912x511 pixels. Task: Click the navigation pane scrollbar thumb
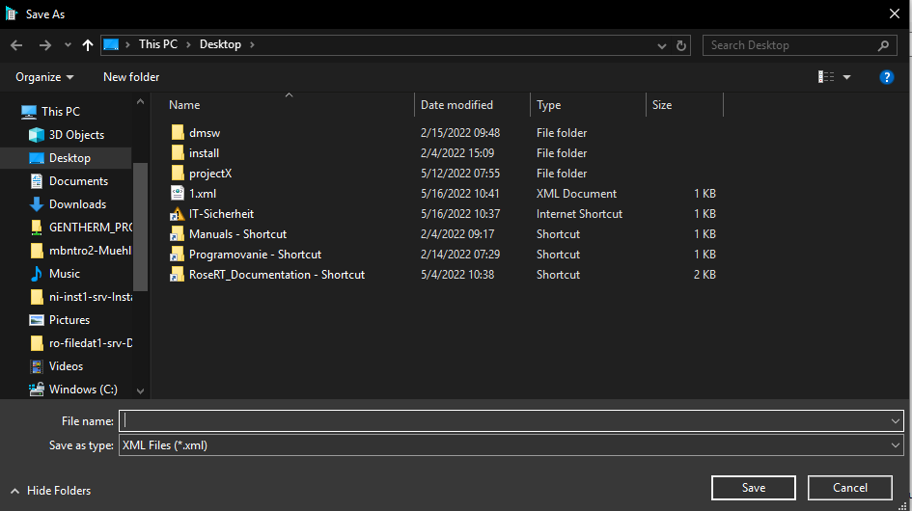(x=140, y=227)
